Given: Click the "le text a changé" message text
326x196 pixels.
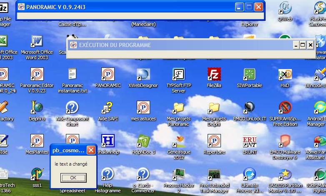Looking at the screenshot, I should tap(71, 164).
